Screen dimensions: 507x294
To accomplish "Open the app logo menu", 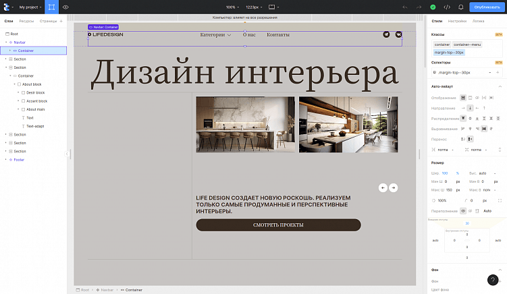I will pos(7,7).
